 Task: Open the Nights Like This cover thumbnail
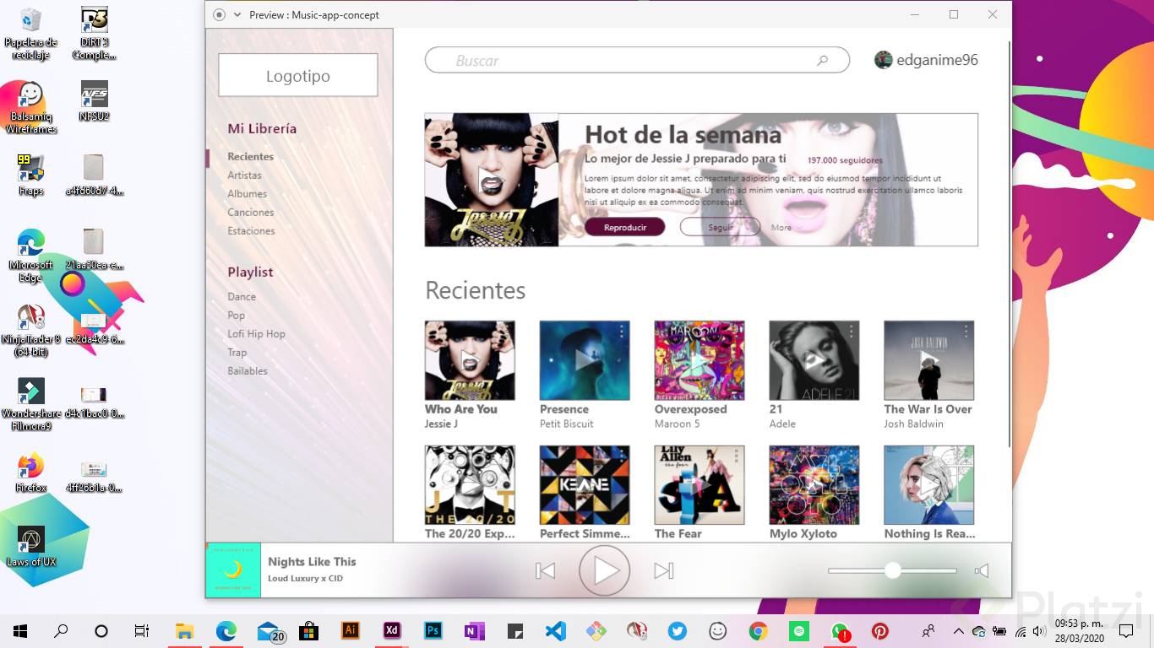pos(233,570)
